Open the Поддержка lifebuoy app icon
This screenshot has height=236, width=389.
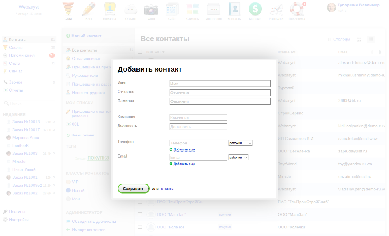click(x=297, y=9)
